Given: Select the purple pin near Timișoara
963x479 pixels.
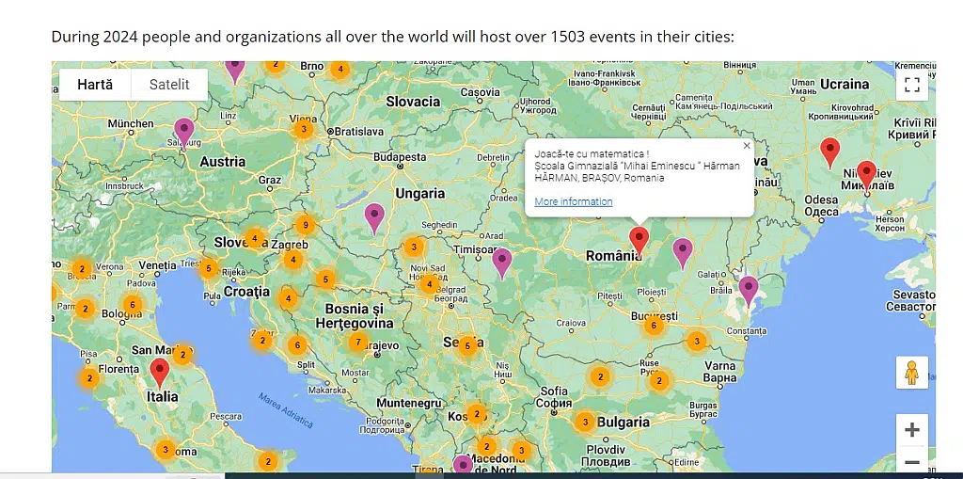Looking at the screenshot, I should (502, 263).
